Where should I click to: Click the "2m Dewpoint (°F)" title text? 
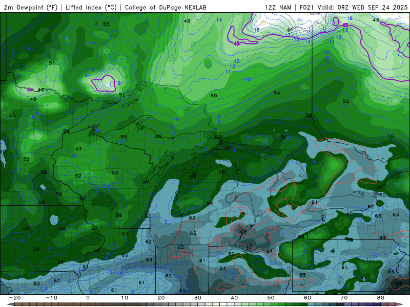point(31,7)
